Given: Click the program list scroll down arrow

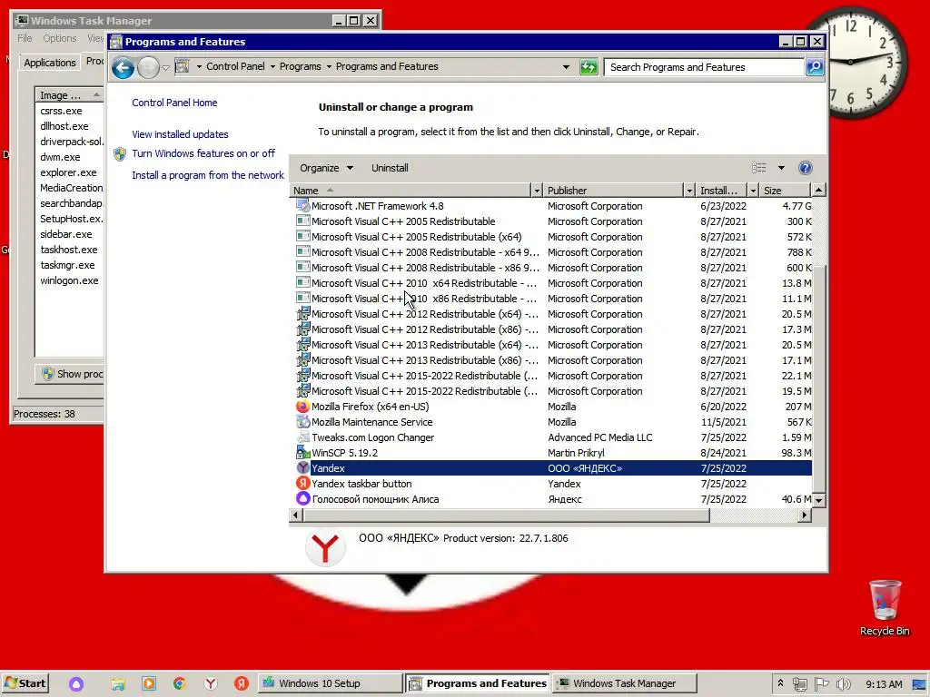Looking at the screenshot, I should coord(818,500).
